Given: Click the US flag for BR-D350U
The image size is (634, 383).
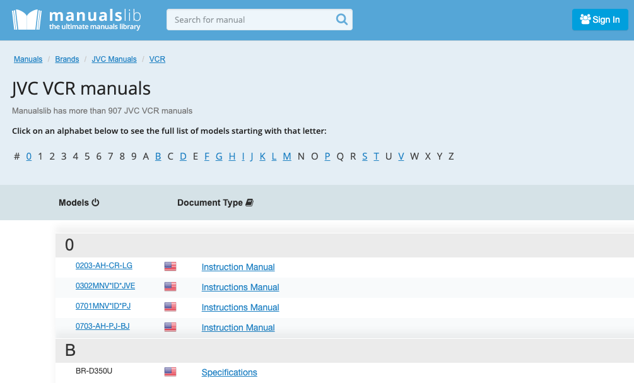Looking at the screenshot, I should point(170,372).
